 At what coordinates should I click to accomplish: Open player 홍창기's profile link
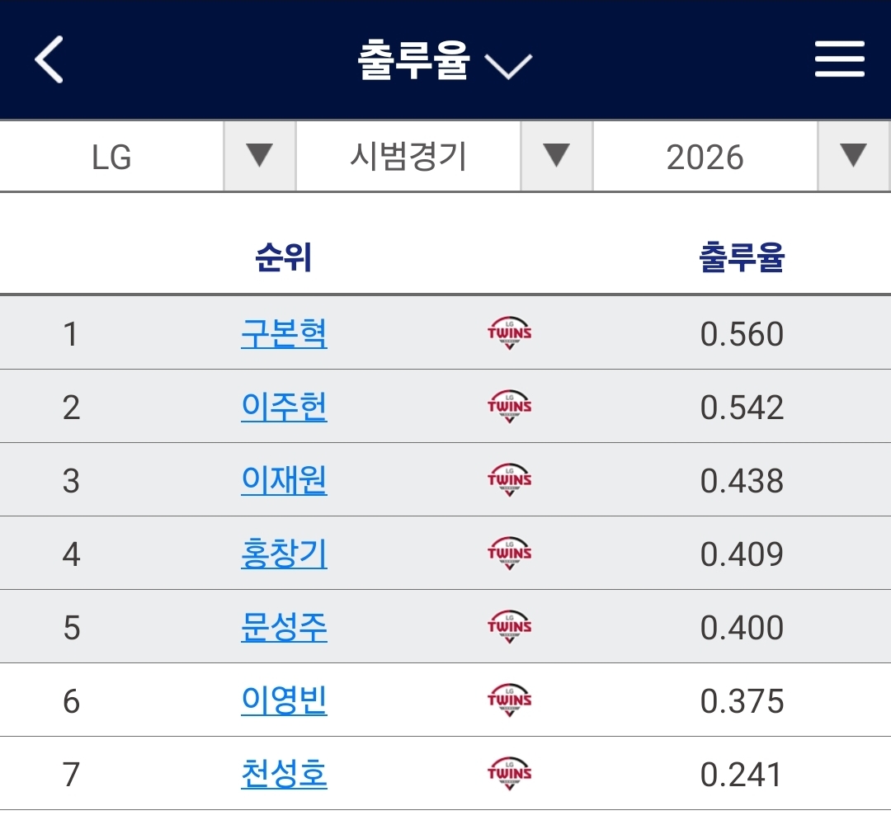(x=284, y=554)
